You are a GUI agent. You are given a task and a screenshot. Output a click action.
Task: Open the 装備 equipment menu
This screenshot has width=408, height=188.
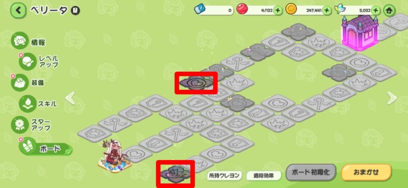28,83
